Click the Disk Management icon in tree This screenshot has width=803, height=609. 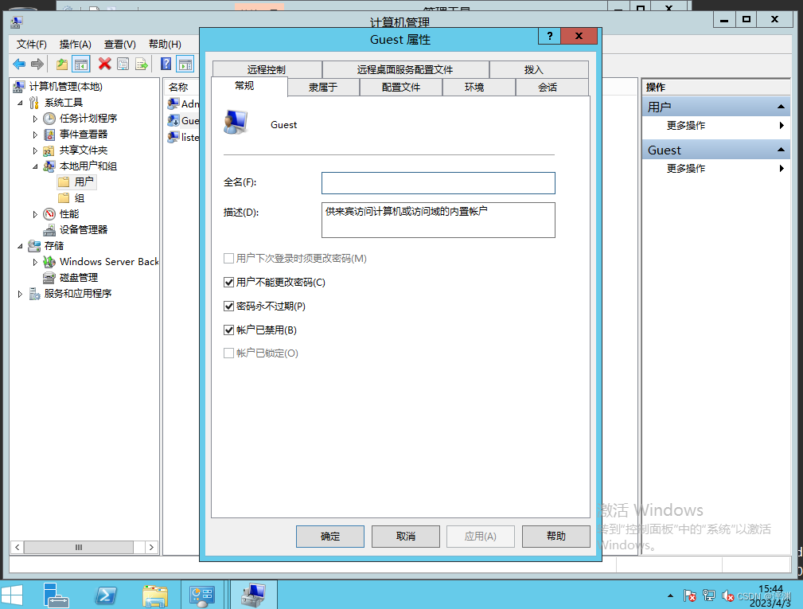tap(49, 278)
